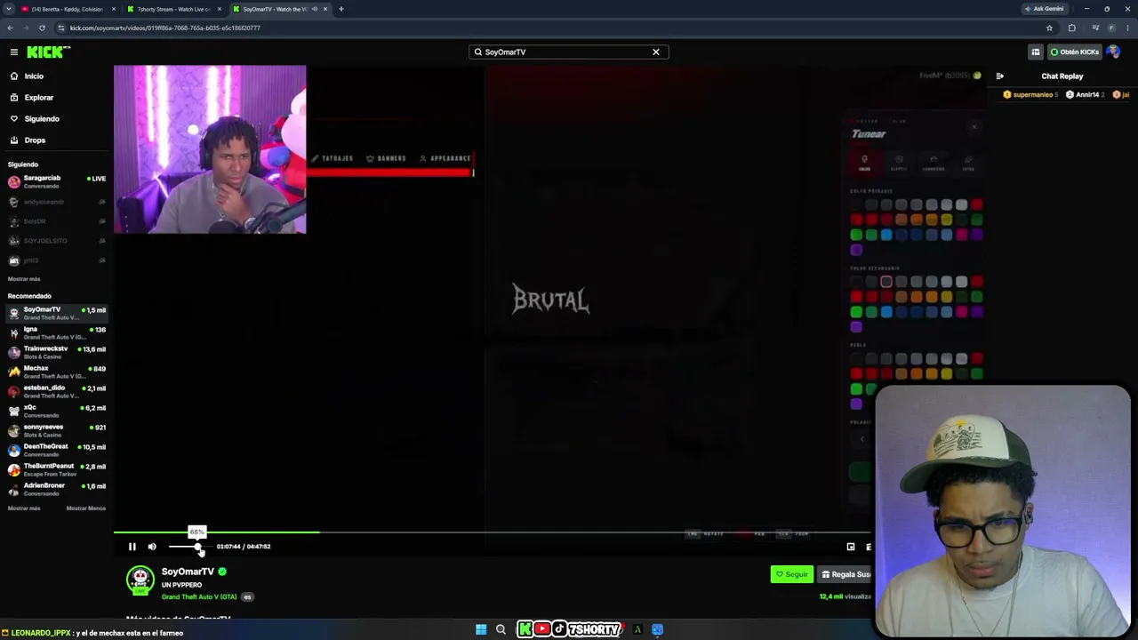The image size is (1138, 640).
Task: Open TheBurntPeanut recommended channel
Action: pyautogui.click(x=56, y=469)
